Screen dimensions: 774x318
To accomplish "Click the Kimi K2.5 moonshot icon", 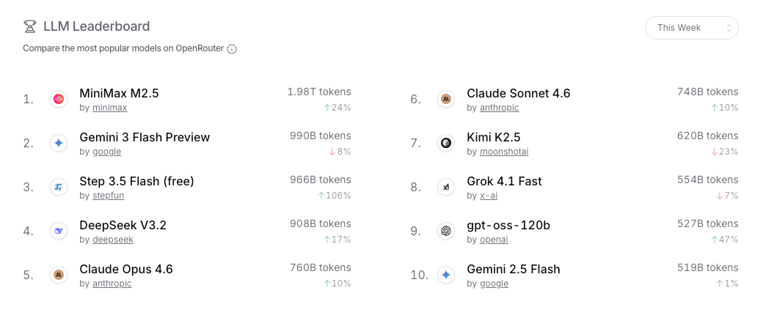I will [x=445, y=143].
